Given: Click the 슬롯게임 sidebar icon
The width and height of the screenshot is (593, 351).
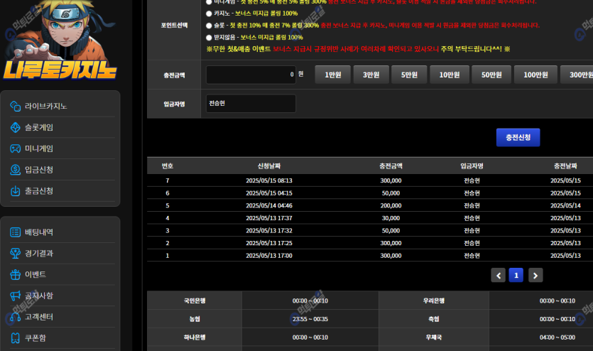Looking at the screenshot, I should (x=16, y=127).
